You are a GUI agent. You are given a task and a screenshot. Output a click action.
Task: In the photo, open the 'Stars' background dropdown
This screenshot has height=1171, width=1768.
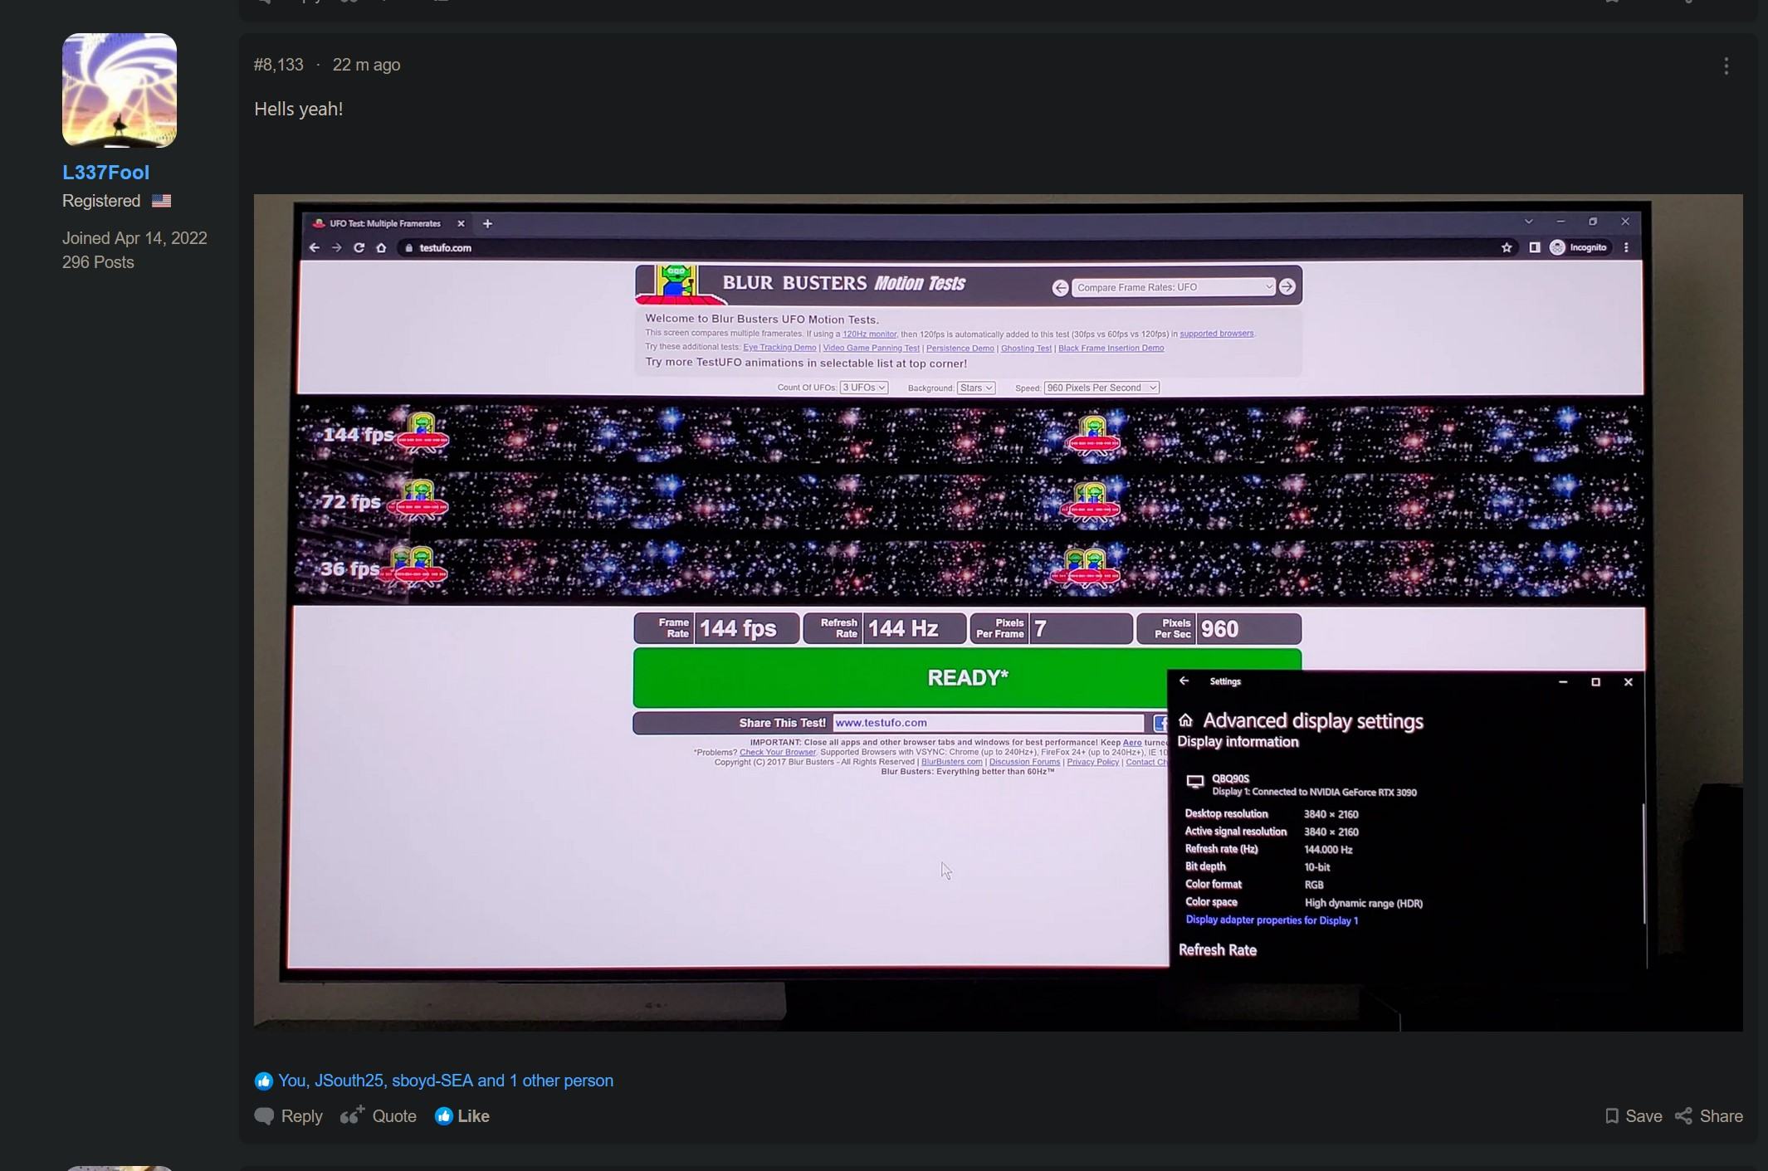(976, 388)
